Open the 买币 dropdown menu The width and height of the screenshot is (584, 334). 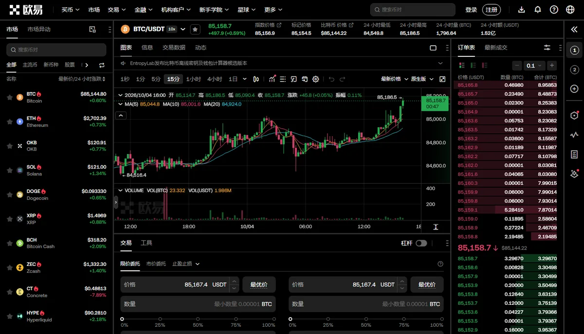71,10
